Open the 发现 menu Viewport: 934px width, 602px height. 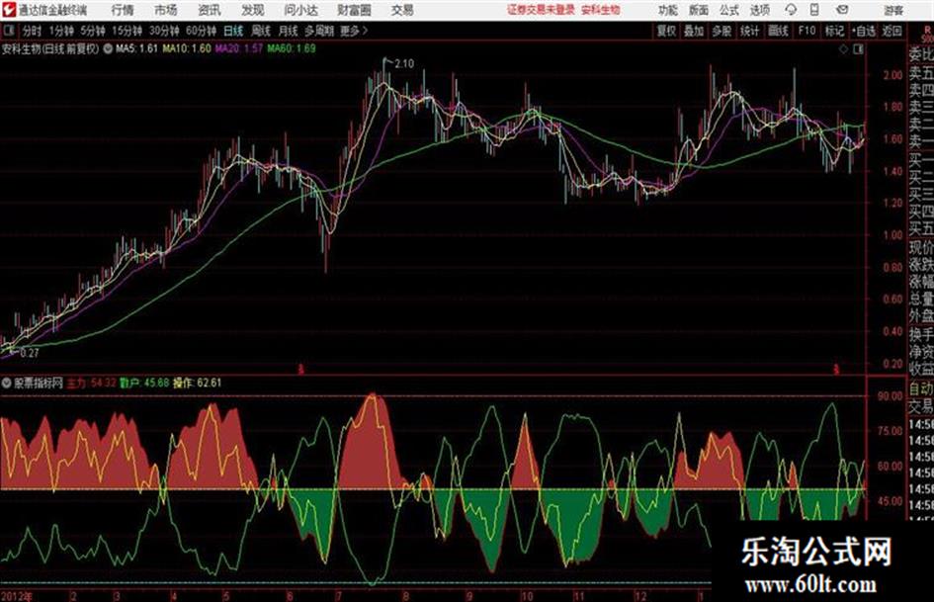tap(253, 10)
